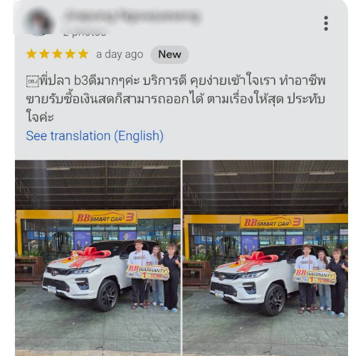Click BB Smart Car 3 sign in left photo
363x356 pixels.
105,217
